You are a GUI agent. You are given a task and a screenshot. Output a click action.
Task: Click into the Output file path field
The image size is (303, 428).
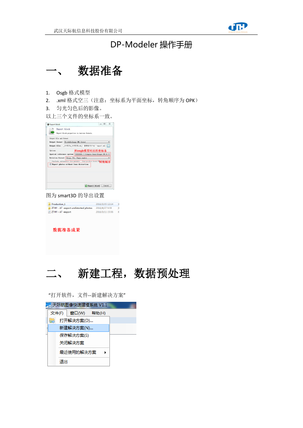(85, 146)
